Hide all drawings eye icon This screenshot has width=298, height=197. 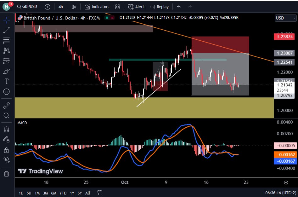[x=7, y=160]
